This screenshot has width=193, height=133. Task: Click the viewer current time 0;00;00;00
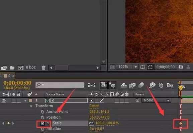tap(166, 67)
